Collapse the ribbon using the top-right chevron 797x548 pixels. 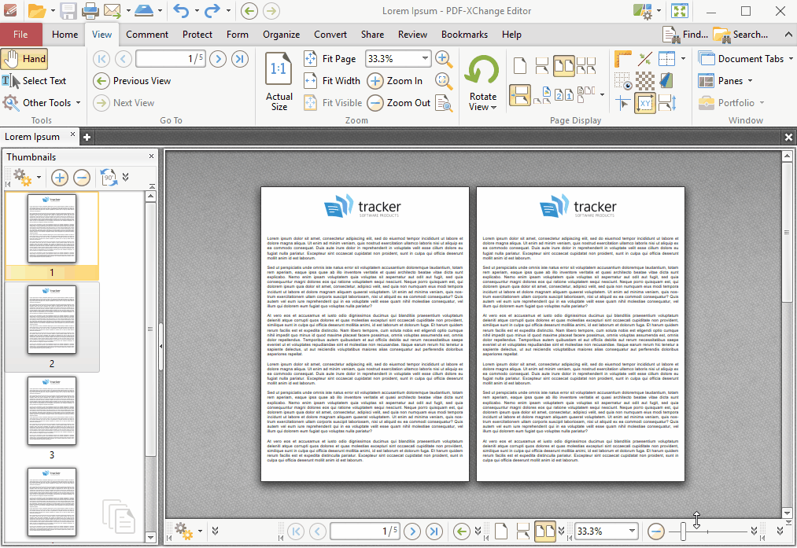[x=788, y=35]
